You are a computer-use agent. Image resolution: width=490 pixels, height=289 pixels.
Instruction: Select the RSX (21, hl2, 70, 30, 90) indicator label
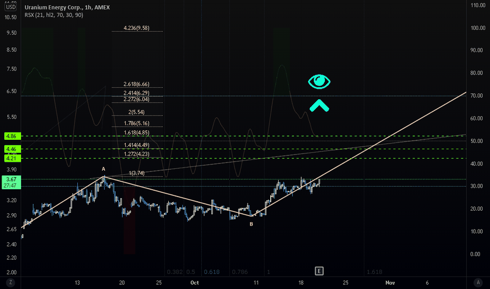(x=54, y=15)
